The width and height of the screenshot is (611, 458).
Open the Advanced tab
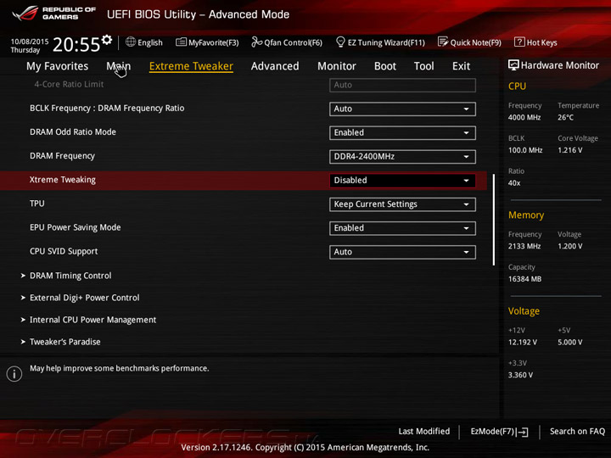275,66
